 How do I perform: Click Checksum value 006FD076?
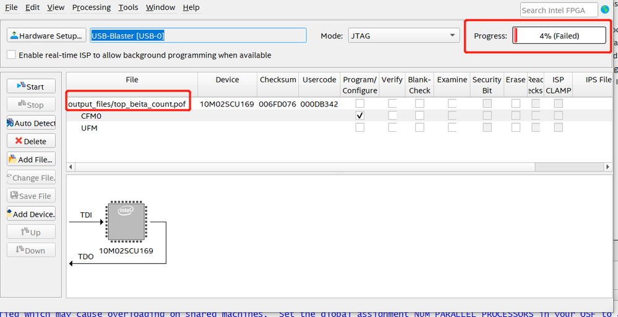(278, 104)
